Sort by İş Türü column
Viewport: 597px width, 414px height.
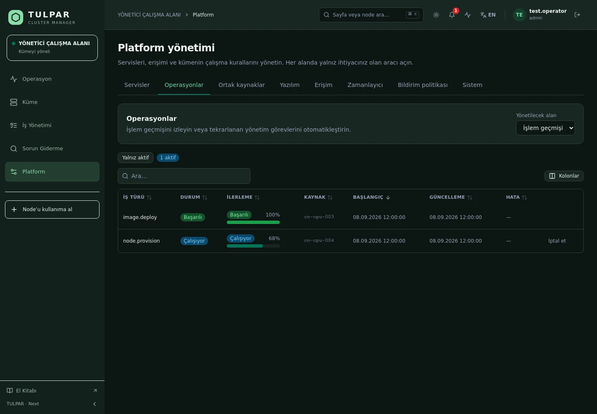click(137, 197)
